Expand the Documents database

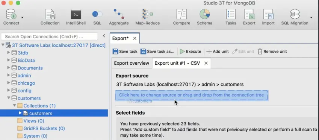(x=9, y=67)
